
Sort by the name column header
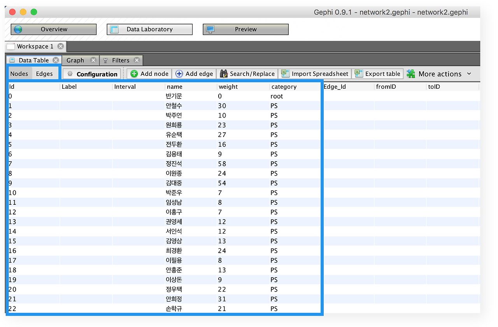tap(191, 86)
